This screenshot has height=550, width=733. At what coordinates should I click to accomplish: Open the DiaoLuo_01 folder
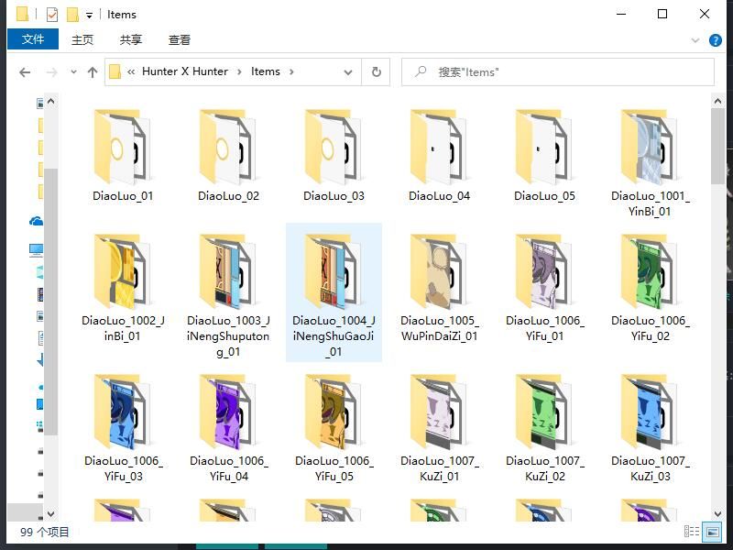coord(123,157)
